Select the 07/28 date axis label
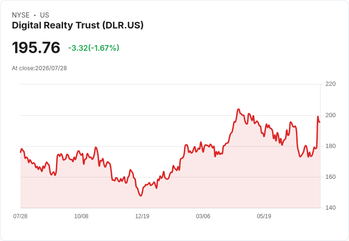Screen dimensions: 349x241 (20, 216)
